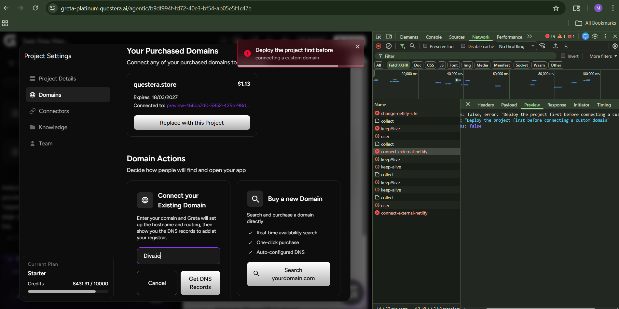
Task: Reload the current browser page
Action: click(35, 8)
